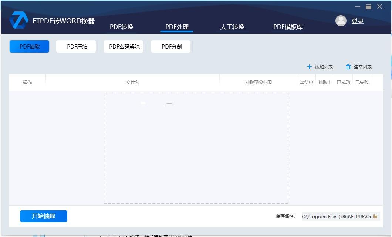Minimize the ETPDF window
This screenshot has height=237, width=392.
coord(358,7)
